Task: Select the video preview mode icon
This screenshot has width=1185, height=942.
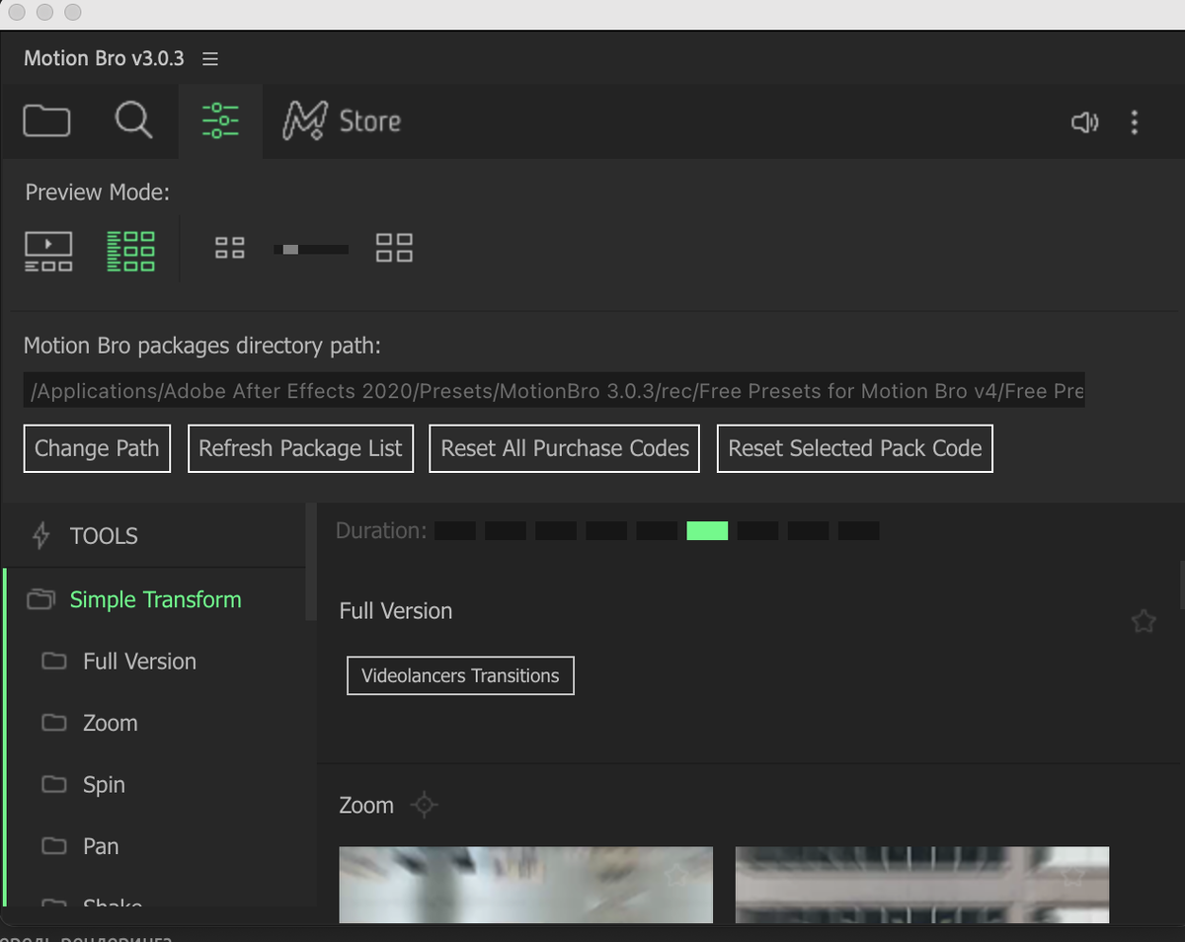Action: [48, 251]
